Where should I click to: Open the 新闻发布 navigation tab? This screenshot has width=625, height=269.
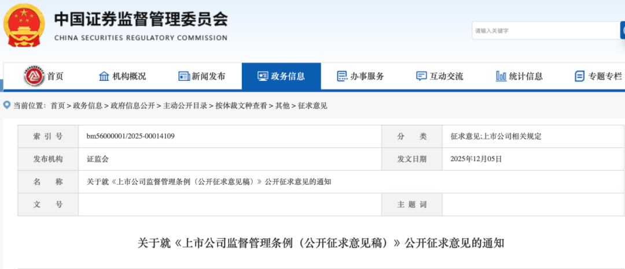[202, 76]
